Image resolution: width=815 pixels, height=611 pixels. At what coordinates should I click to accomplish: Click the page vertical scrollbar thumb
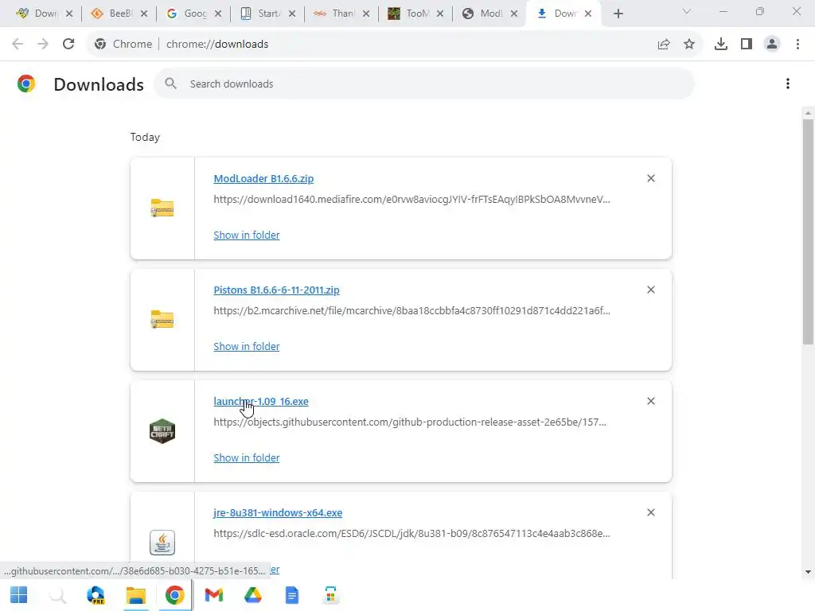808,232
